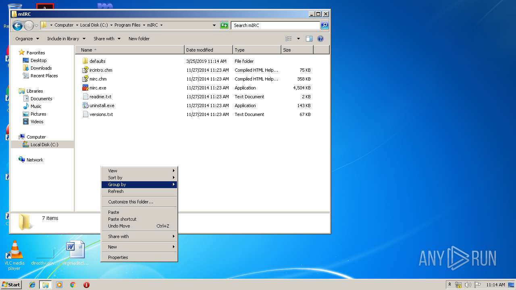Open VLC media player desktop shortcut
516x290 pixels.
pos(14,255)
